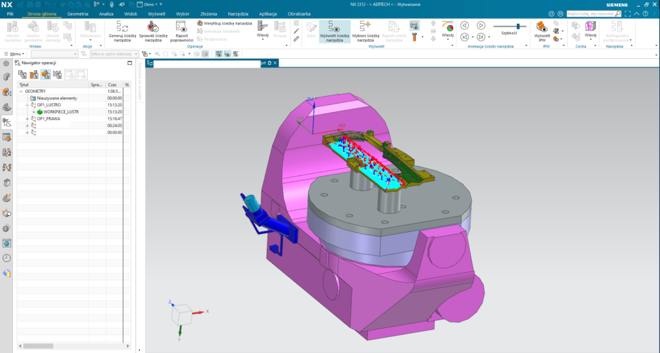Image resolution: width=660 pixels, height=353 pixels.
Task: Click Weryfikuj ścieżkę narzędzia
Action: 224,24
